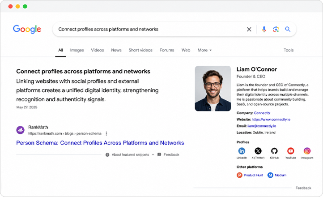Click the liam@connectly.io email link
Image resolution: width=323 pixels, height=197 pixels.
tap(262, 126)
